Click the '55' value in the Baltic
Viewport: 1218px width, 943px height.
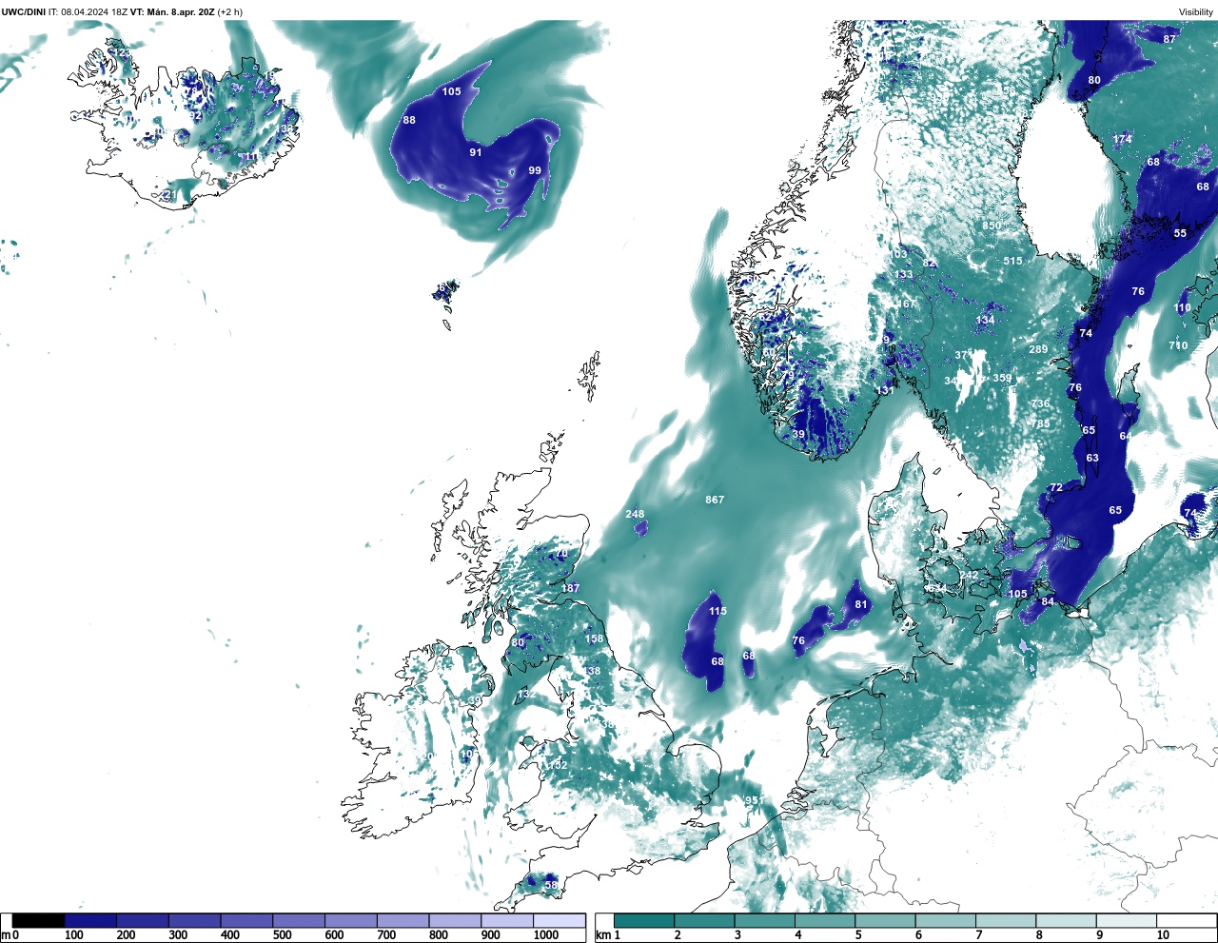[x=1180, y=233]
